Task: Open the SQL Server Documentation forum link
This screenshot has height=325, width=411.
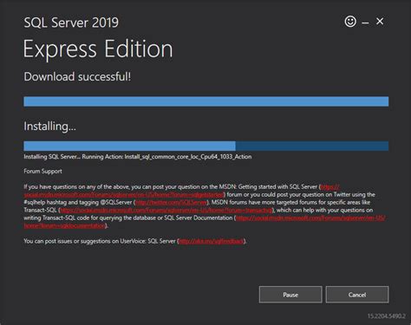Action: pos(310,218)
